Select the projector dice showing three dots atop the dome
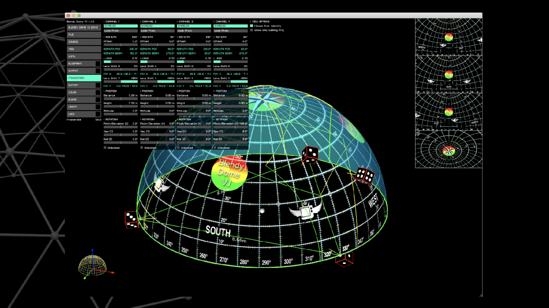The image size is (549, 308). [x=310, y=155]
